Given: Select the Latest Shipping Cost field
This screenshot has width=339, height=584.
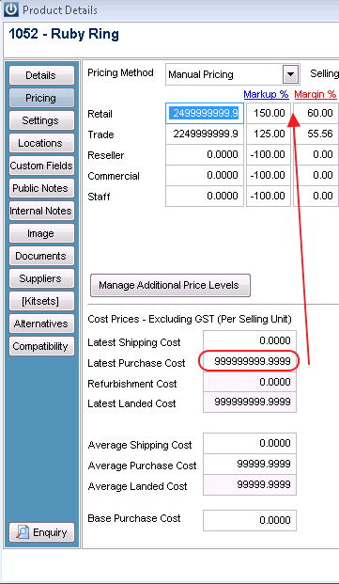Looking at the screenshot, I should 250,340.
